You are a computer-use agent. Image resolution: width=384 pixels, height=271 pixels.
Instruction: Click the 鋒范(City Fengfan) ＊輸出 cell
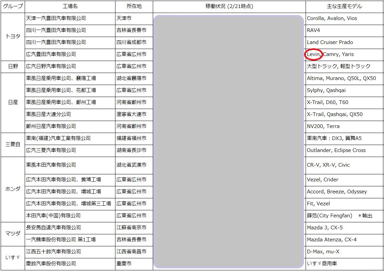(x=345, y=216)
